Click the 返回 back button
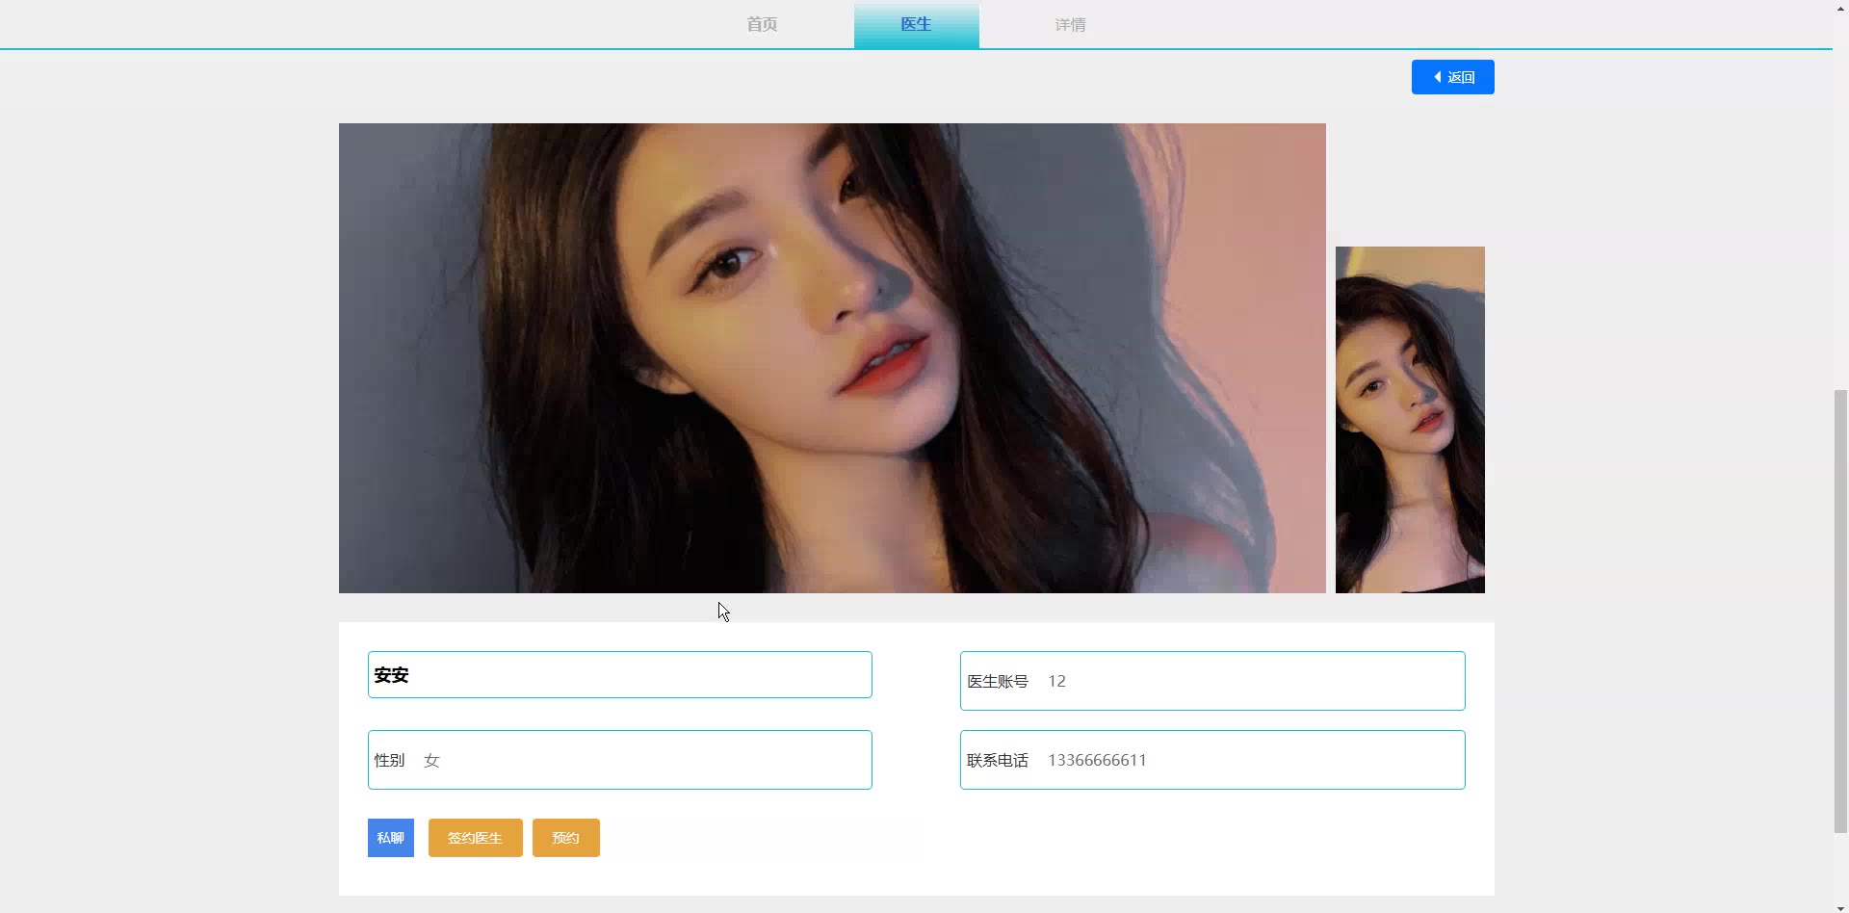The height and width of the screenshot is (913, 1849). point(1452,77)
